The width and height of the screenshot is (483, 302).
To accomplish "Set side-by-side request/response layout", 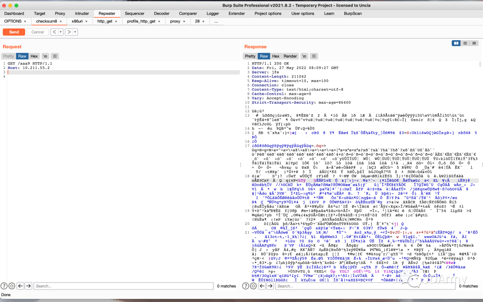I will [x=456, y=43].
